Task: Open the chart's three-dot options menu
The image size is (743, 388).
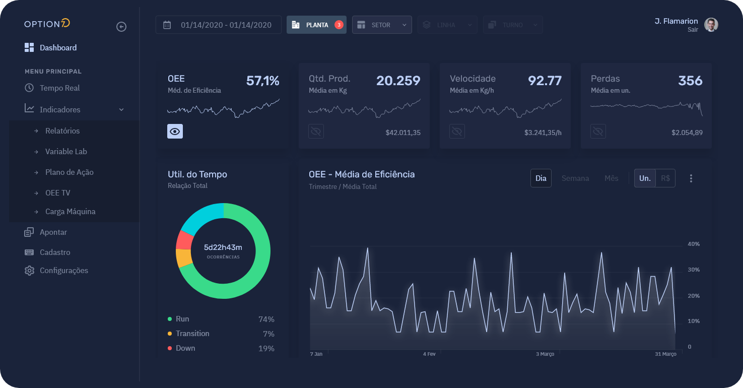Action: 691,178
